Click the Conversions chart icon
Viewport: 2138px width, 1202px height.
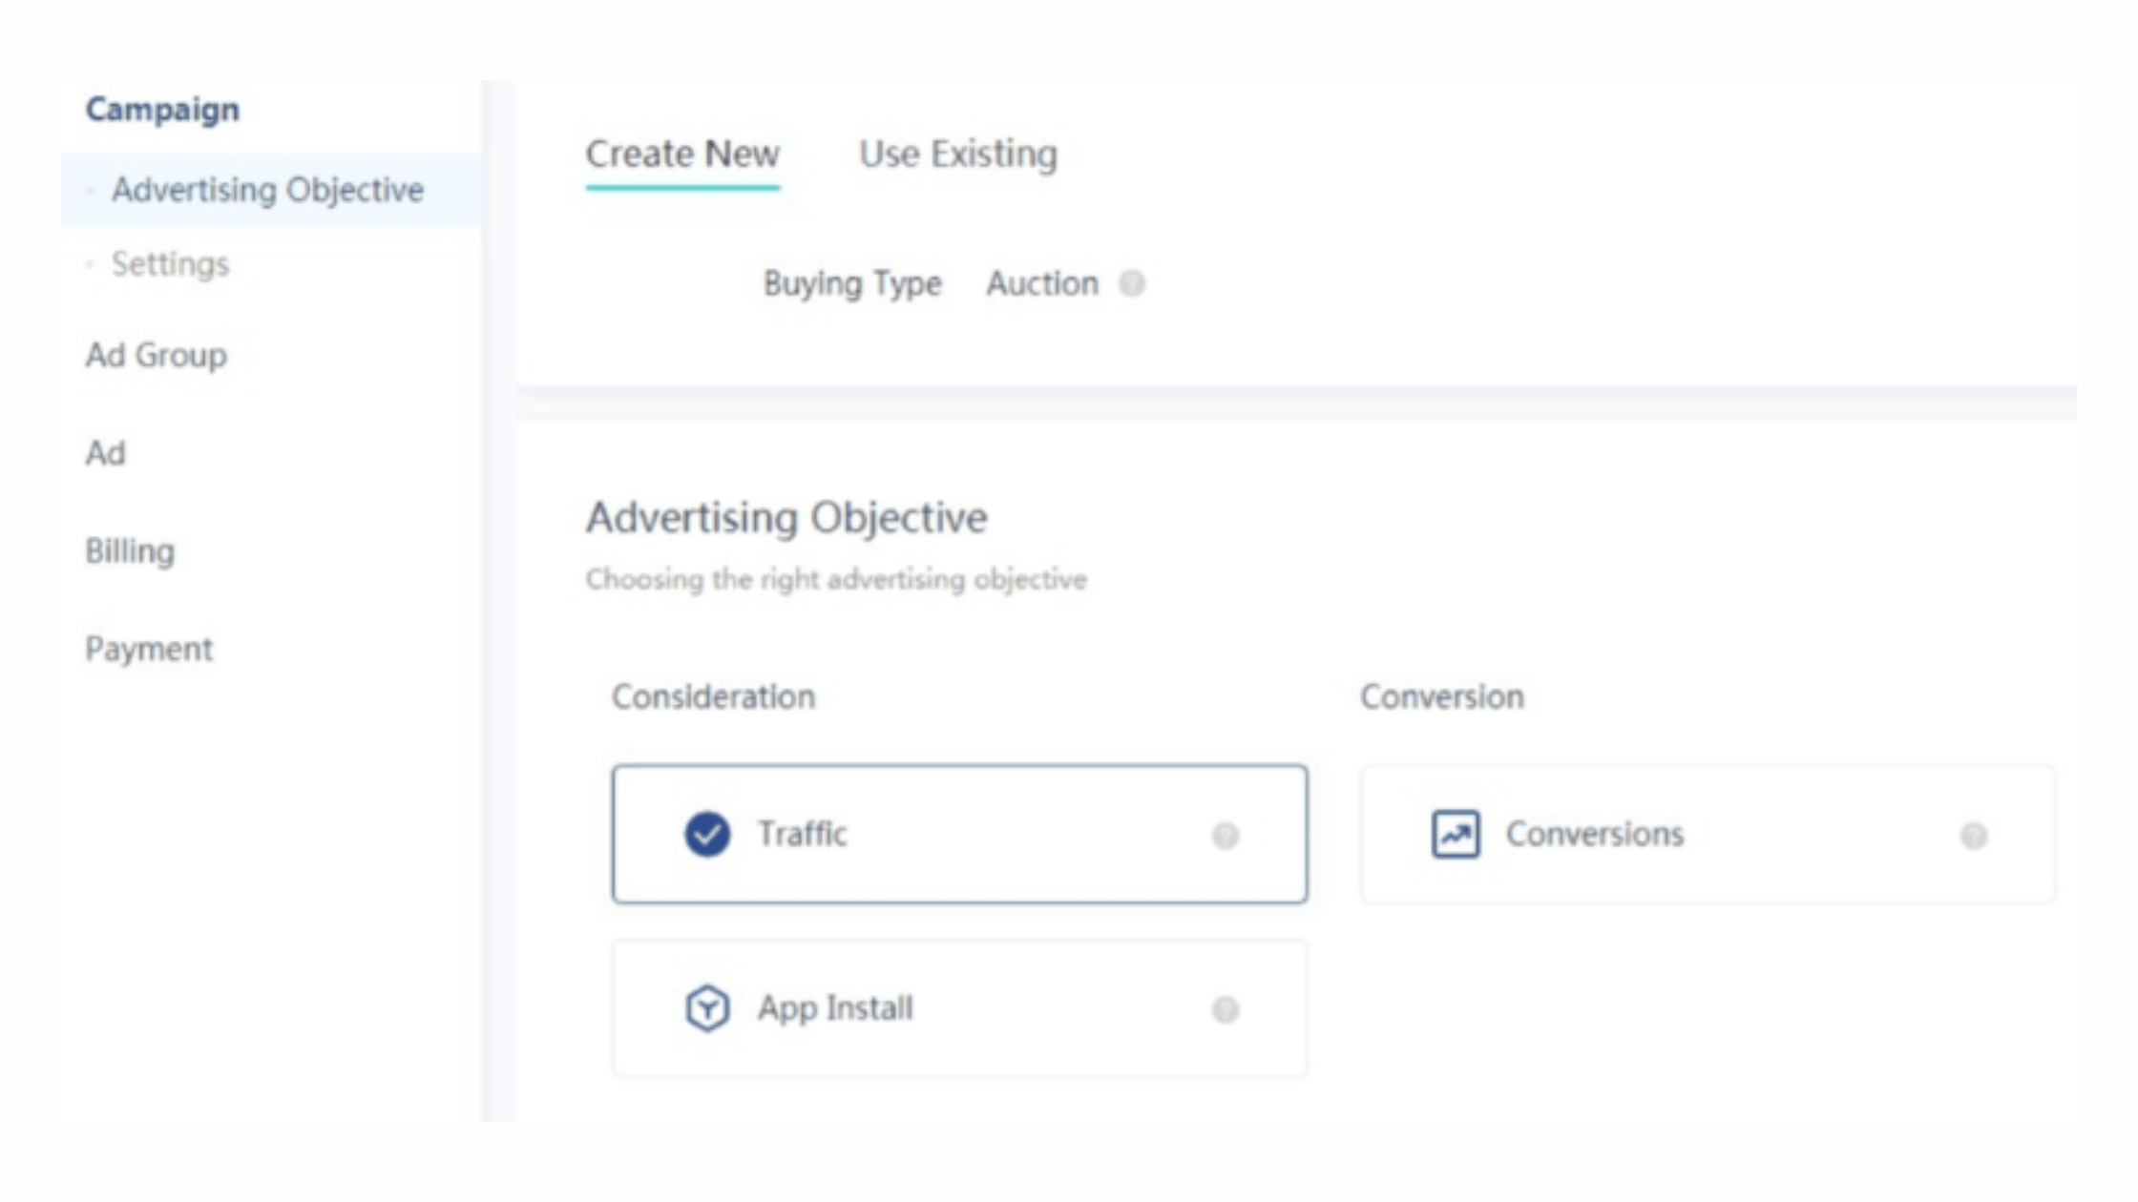[x=1456, y=834]
